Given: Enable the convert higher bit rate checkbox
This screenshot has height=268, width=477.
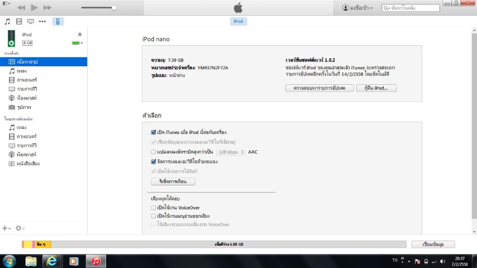Looking at the screenshot, I should pos(154,152).
